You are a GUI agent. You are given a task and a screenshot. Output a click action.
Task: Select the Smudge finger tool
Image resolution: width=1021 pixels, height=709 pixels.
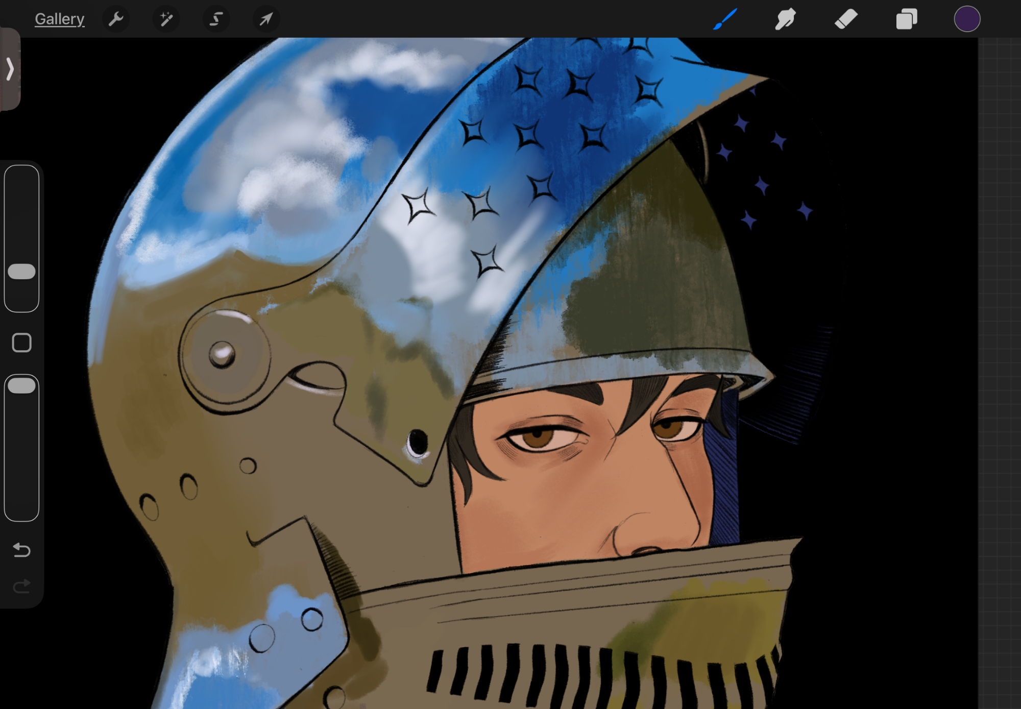785,19
